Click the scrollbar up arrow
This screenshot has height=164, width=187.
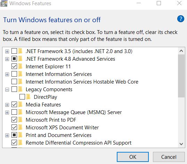[x=181, y=51]
